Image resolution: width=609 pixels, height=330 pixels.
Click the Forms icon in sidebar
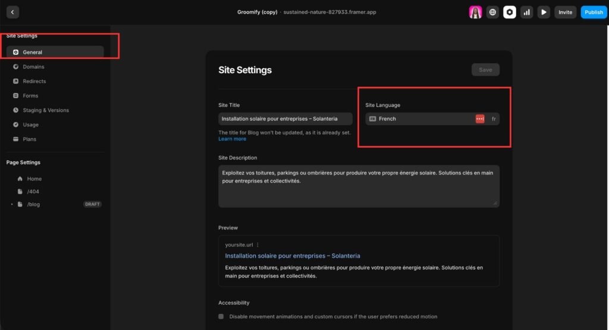click(15, 96)
